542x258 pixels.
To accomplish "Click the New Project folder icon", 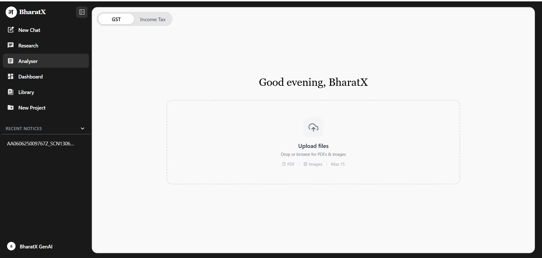I will click(x=11, y=107).
